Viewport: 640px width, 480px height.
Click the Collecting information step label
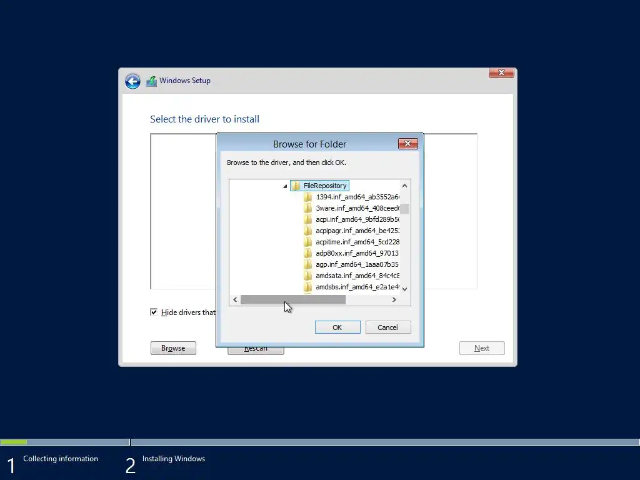61,459
